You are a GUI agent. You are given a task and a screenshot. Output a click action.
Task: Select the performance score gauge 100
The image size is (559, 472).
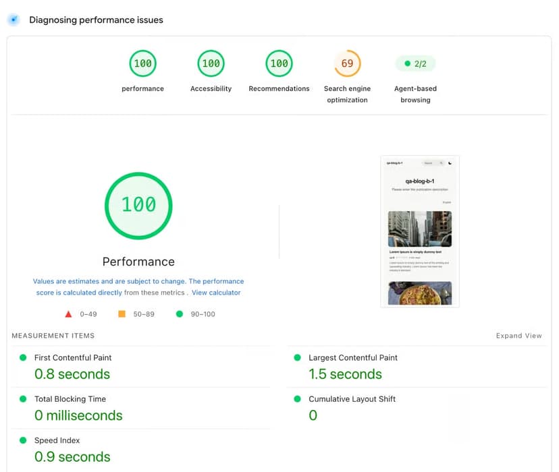(142, 63)
